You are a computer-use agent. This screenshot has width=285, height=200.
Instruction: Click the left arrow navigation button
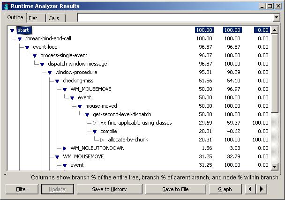coord(251,189)
